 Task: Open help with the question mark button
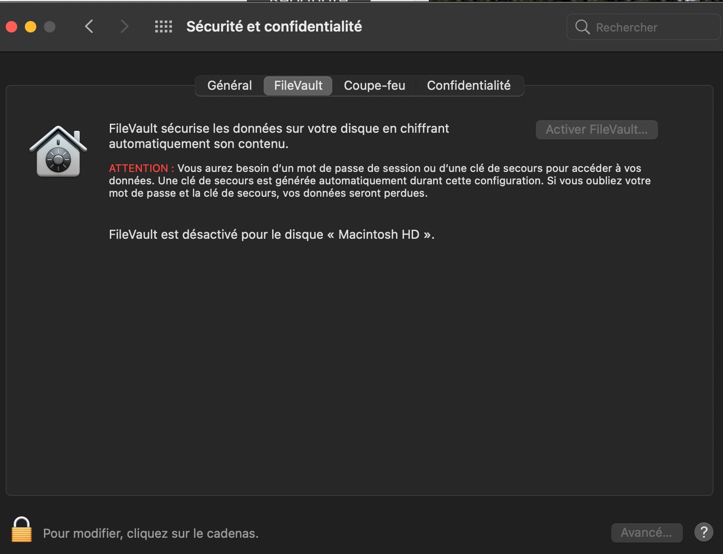click(x=703, y=532)
